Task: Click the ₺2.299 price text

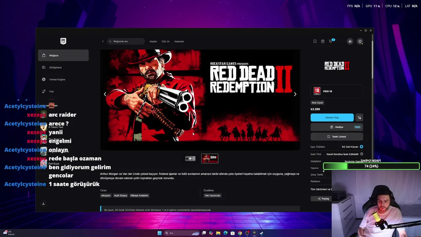Action: (x=315, y=109)
